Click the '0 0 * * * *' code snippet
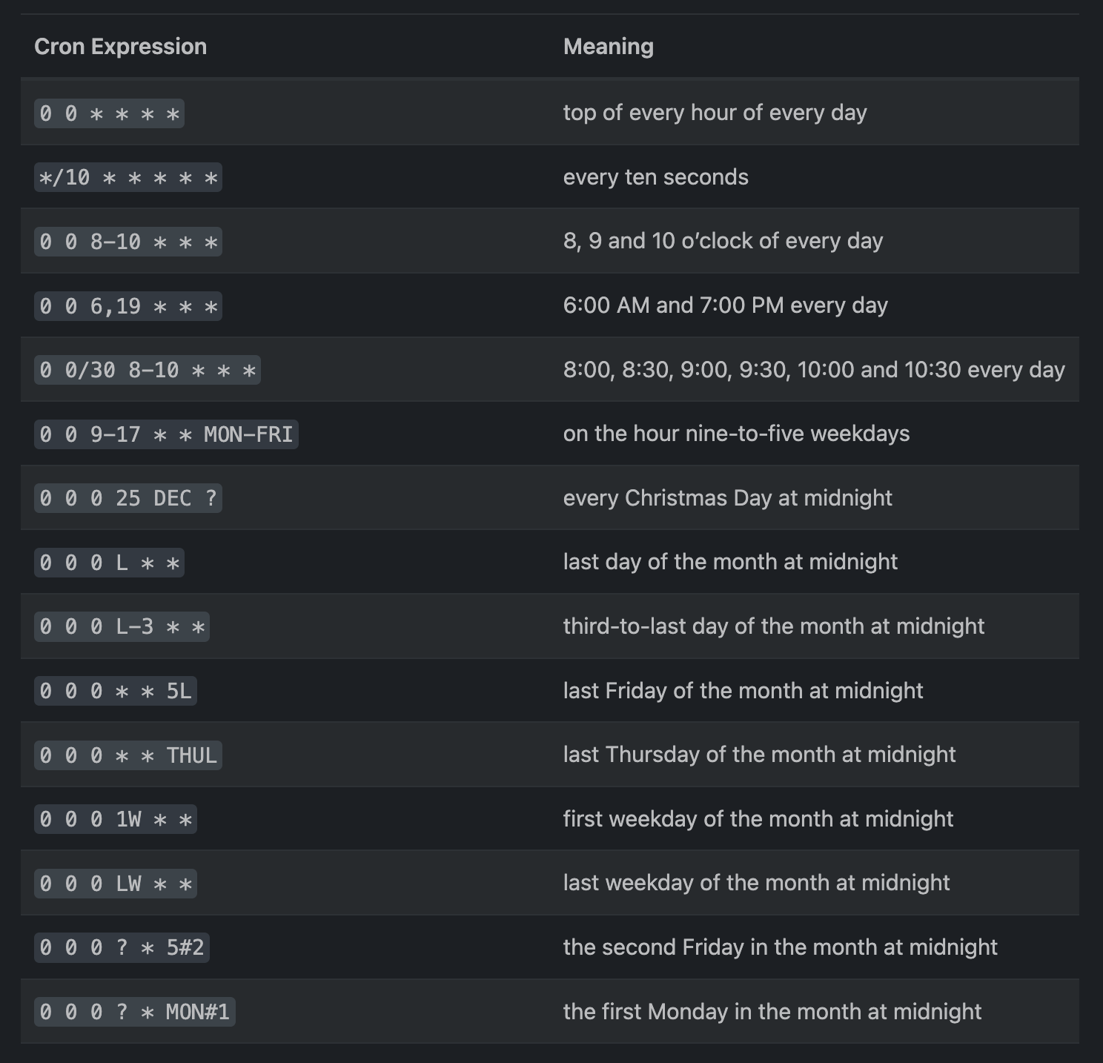Image resolution: width=1103 pixels, height=1063 pixels. tap(109, 114)
